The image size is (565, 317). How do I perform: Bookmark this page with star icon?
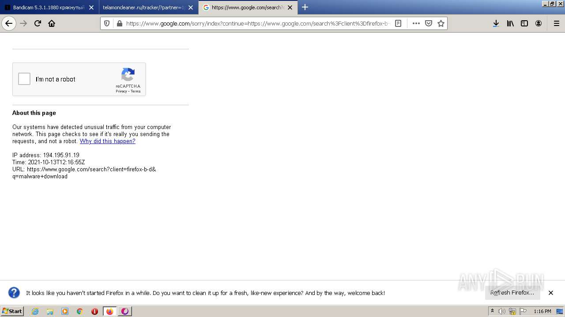click(x=441, y=23)
